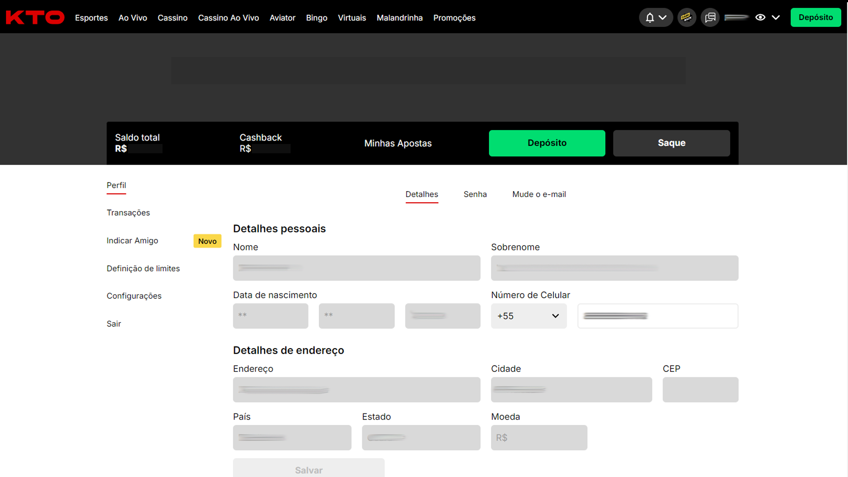The image size is (848, 477).
Task: Open live chat support icon
Action: tap(710, 18)
